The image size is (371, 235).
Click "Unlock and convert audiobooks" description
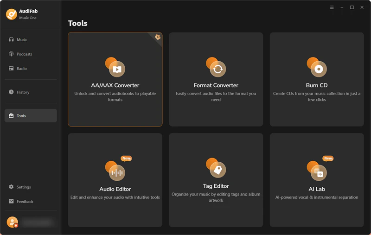[x=115, y=96]
